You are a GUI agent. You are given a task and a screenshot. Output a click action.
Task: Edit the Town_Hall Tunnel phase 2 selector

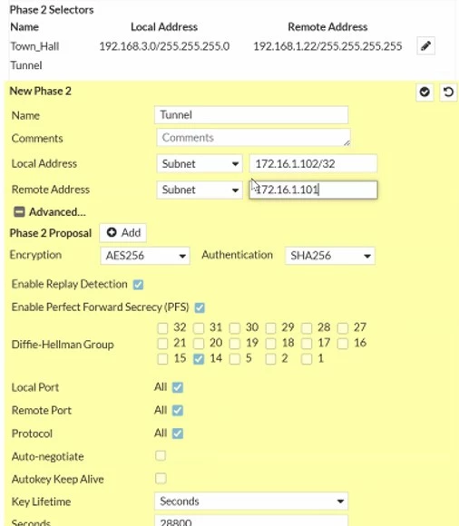425,45
